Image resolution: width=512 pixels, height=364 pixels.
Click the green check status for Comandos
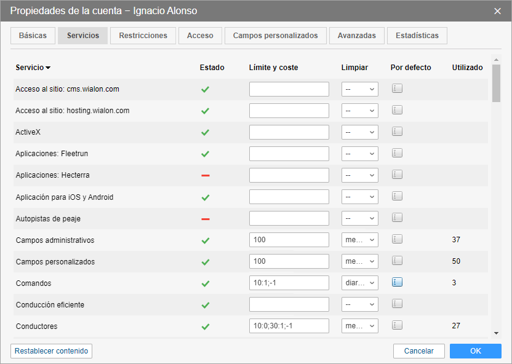[206, 283]
